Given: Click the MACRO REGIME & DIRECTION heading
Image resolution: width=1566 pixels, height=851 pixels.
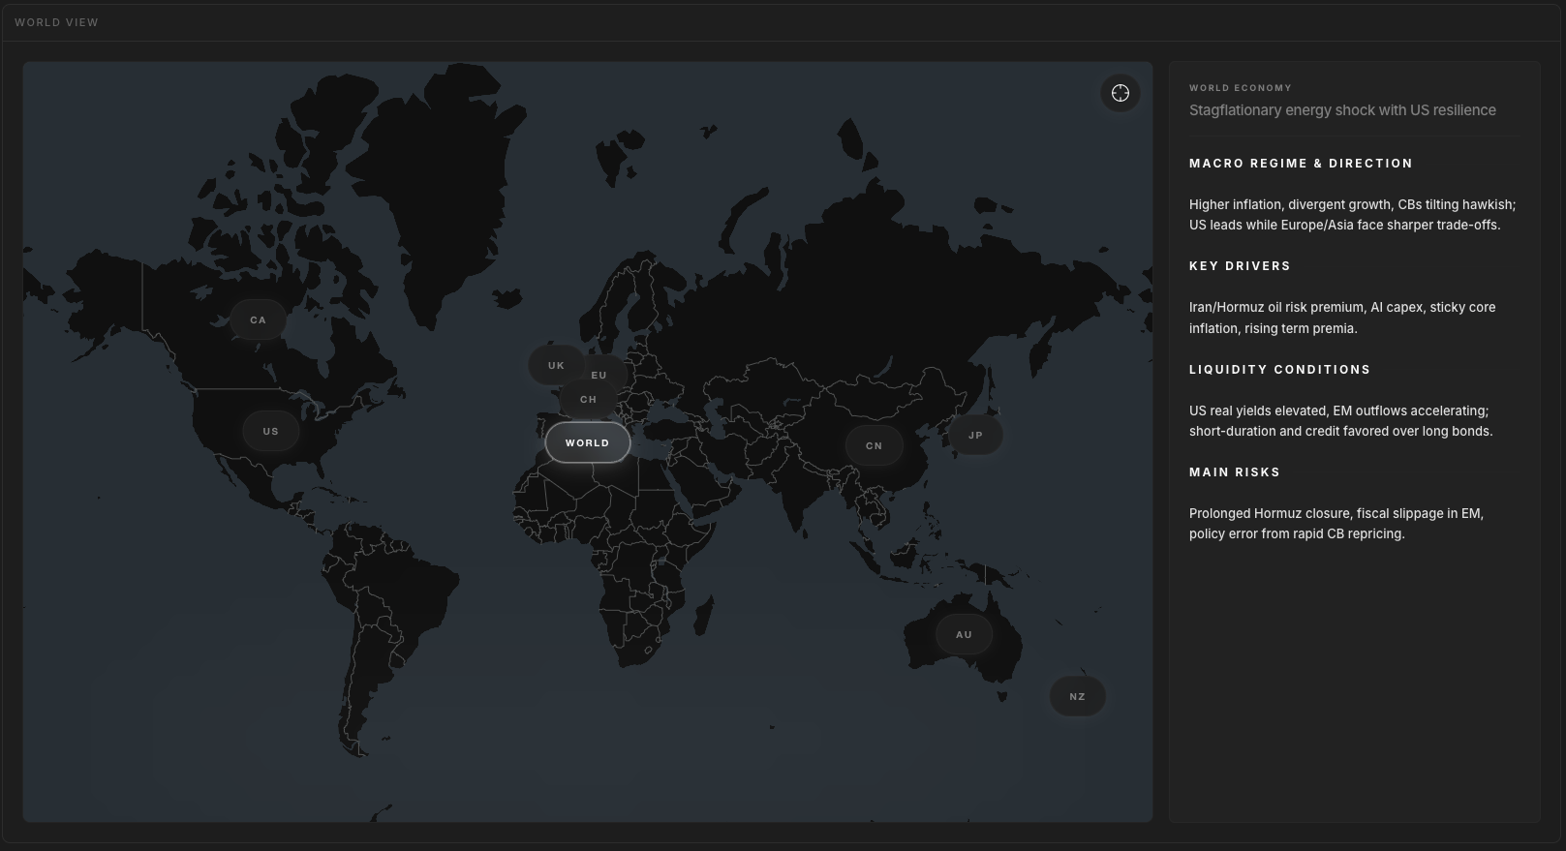Looking at the screenshot, I should tap(1301, 163).
